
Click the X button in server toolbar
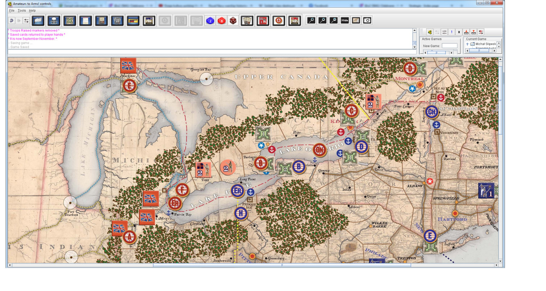(459, 32)
